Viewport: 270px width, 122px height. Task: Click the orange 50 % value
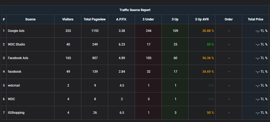(210, 113)
